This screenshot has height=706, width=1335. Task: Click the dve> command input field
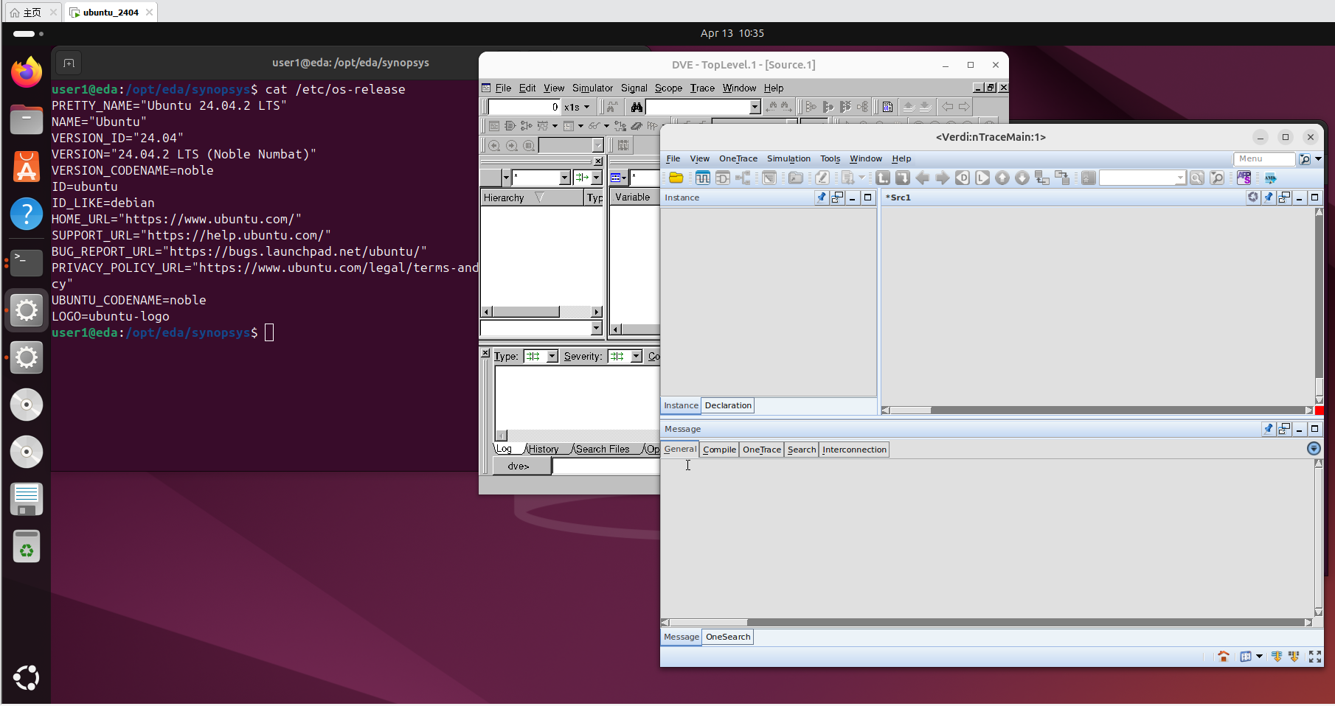tap(606, 466)
